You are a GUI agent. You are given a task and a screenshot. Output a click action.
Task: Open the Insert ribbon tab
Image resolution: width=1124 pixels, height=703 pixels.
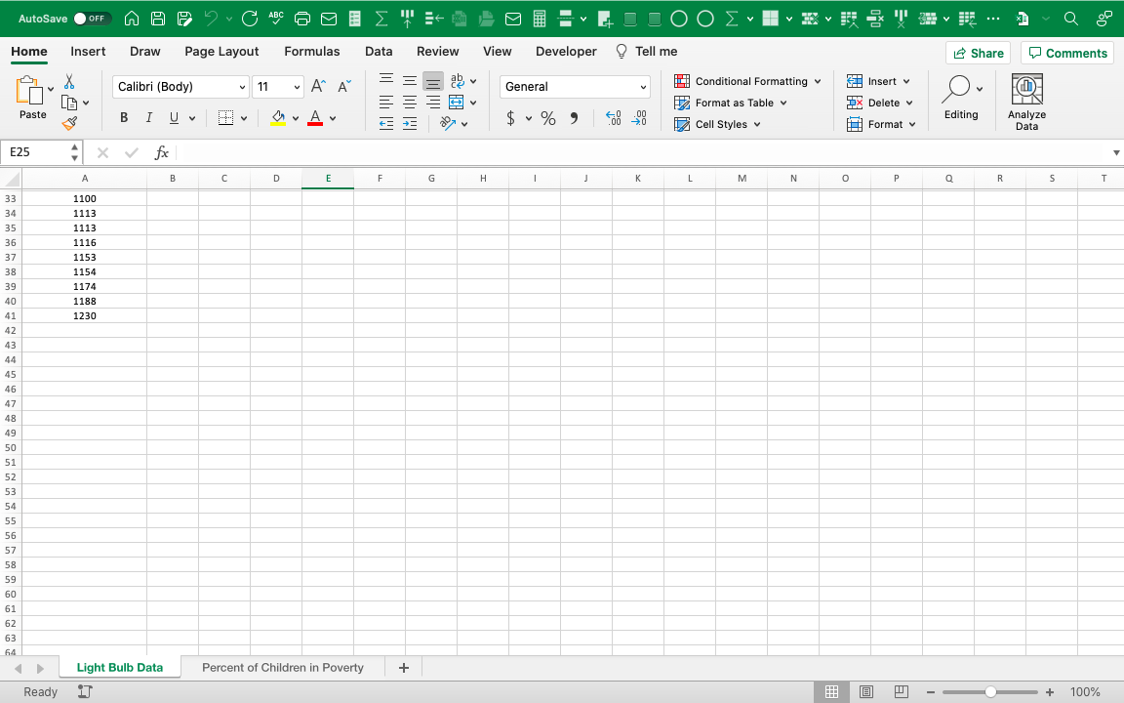coord(88,52)
